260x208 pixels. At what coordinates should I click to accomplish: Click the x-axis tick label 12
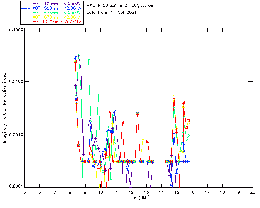click(131, 192)
